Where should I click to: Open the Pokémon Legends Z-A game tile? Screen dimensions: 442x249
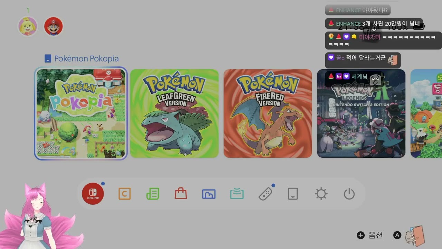pyautogui.click(x=361, y=113)
